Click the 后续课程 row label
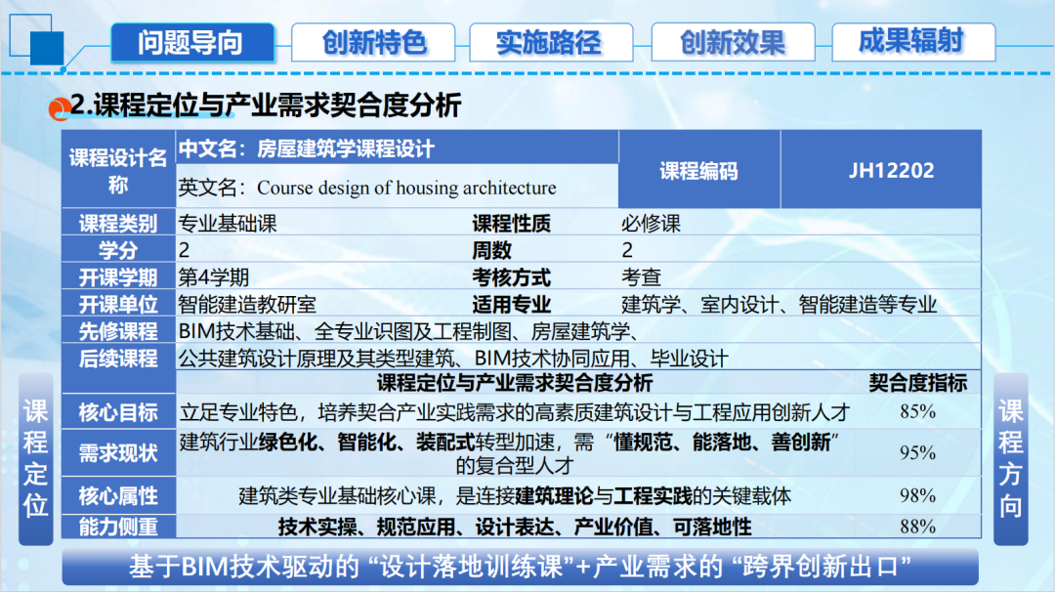The image size is (1055, 592). pos(118,358)
